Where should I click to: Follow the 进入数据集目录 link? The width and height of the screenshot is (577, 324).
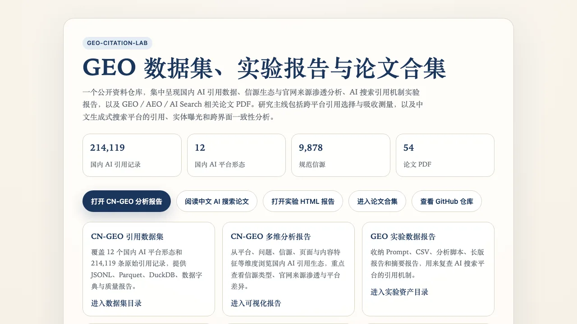coord(116,303)
